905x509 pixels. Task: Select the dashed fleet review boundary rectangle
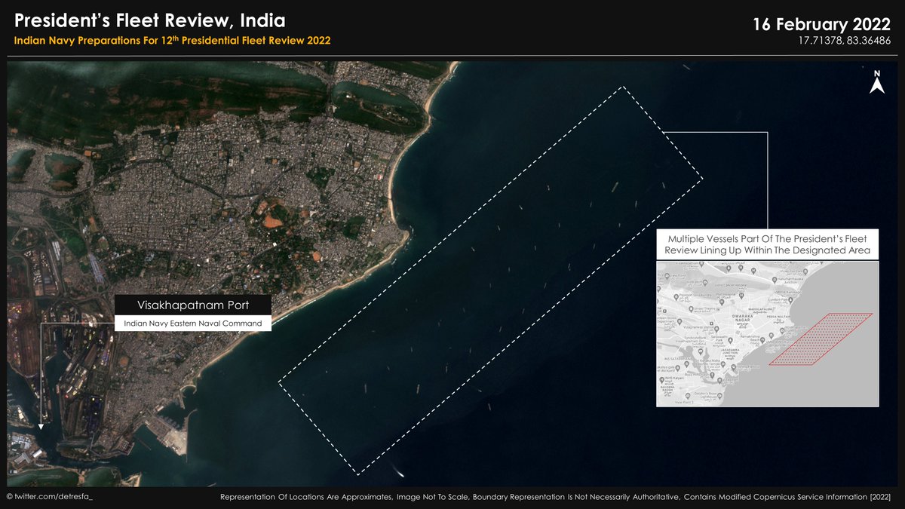pos(490,275)
